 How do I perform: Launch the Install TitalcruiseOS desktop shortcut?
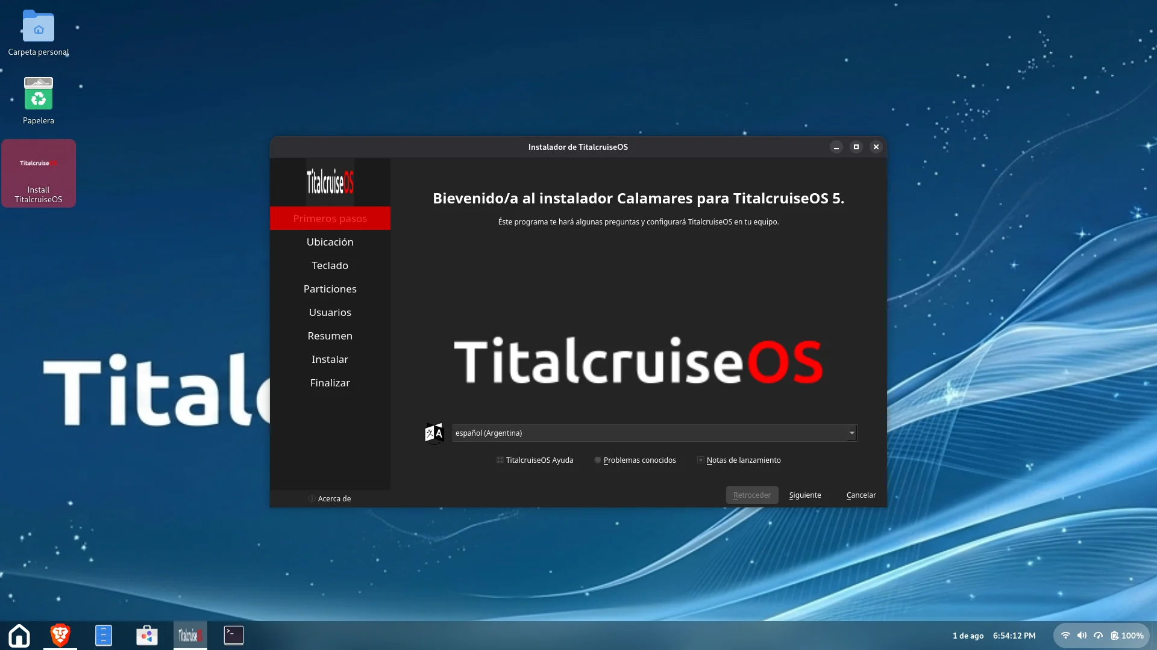(39, 174)
